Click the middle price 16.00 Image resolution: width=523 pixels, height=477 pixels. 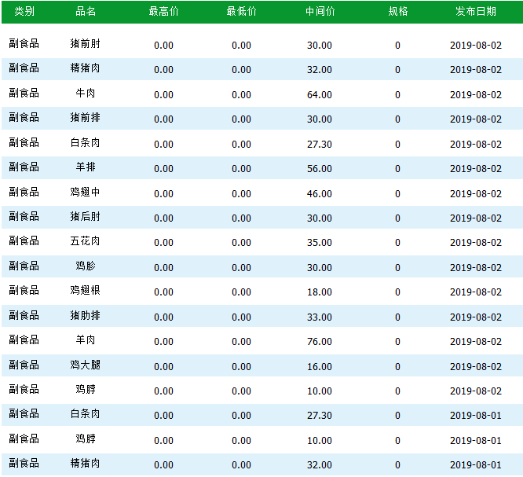click(319, 367)
